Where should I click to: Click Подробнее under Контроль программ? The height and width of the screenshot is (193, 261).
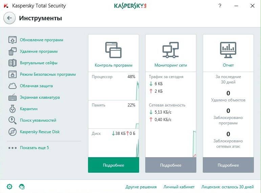(x=113, y=165)
